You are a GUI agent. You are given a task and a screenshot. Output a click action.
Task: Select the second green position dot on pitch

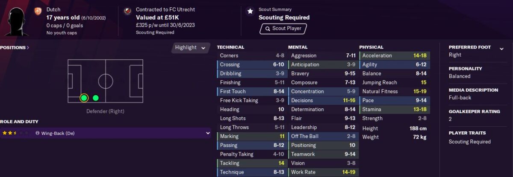[x=96, y=98]
